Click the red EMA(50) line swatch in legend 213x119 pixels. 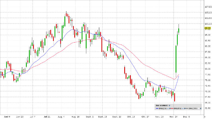172,108
